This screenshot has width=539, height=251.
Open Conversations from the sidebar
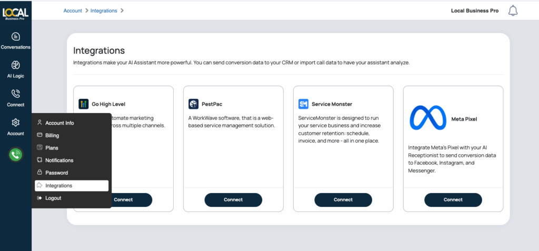[x=15, y=41]
